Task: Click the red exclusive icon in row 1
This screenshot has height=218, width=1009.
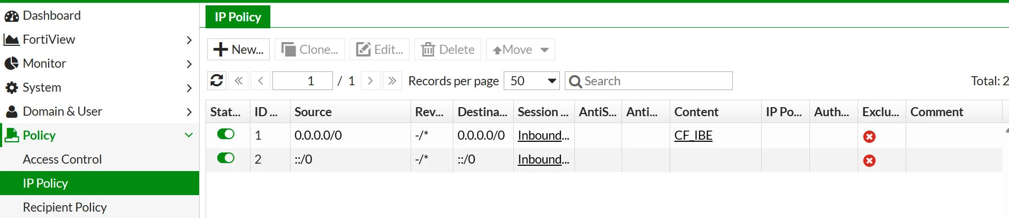Action: 869,136
